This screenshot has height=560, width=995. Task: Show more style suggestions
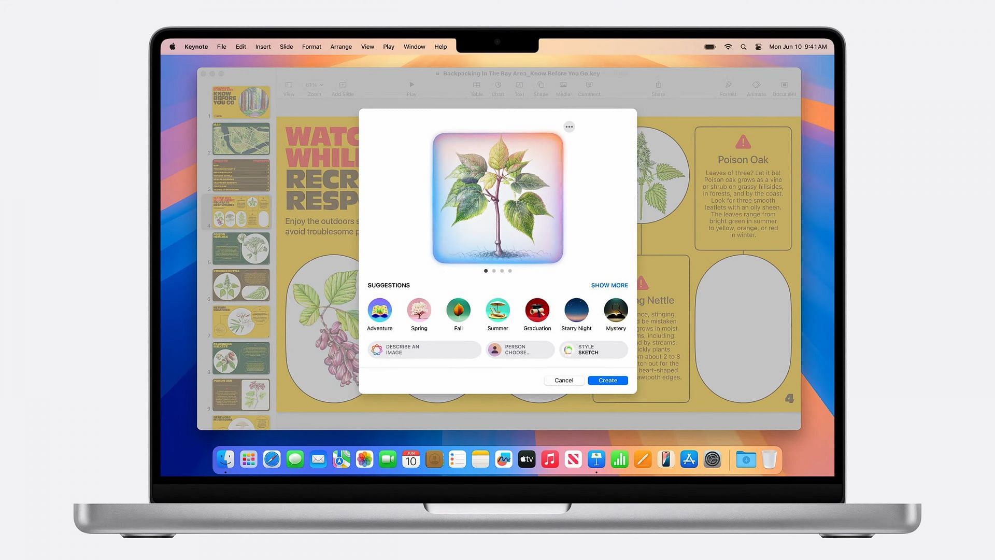[609, 285]
